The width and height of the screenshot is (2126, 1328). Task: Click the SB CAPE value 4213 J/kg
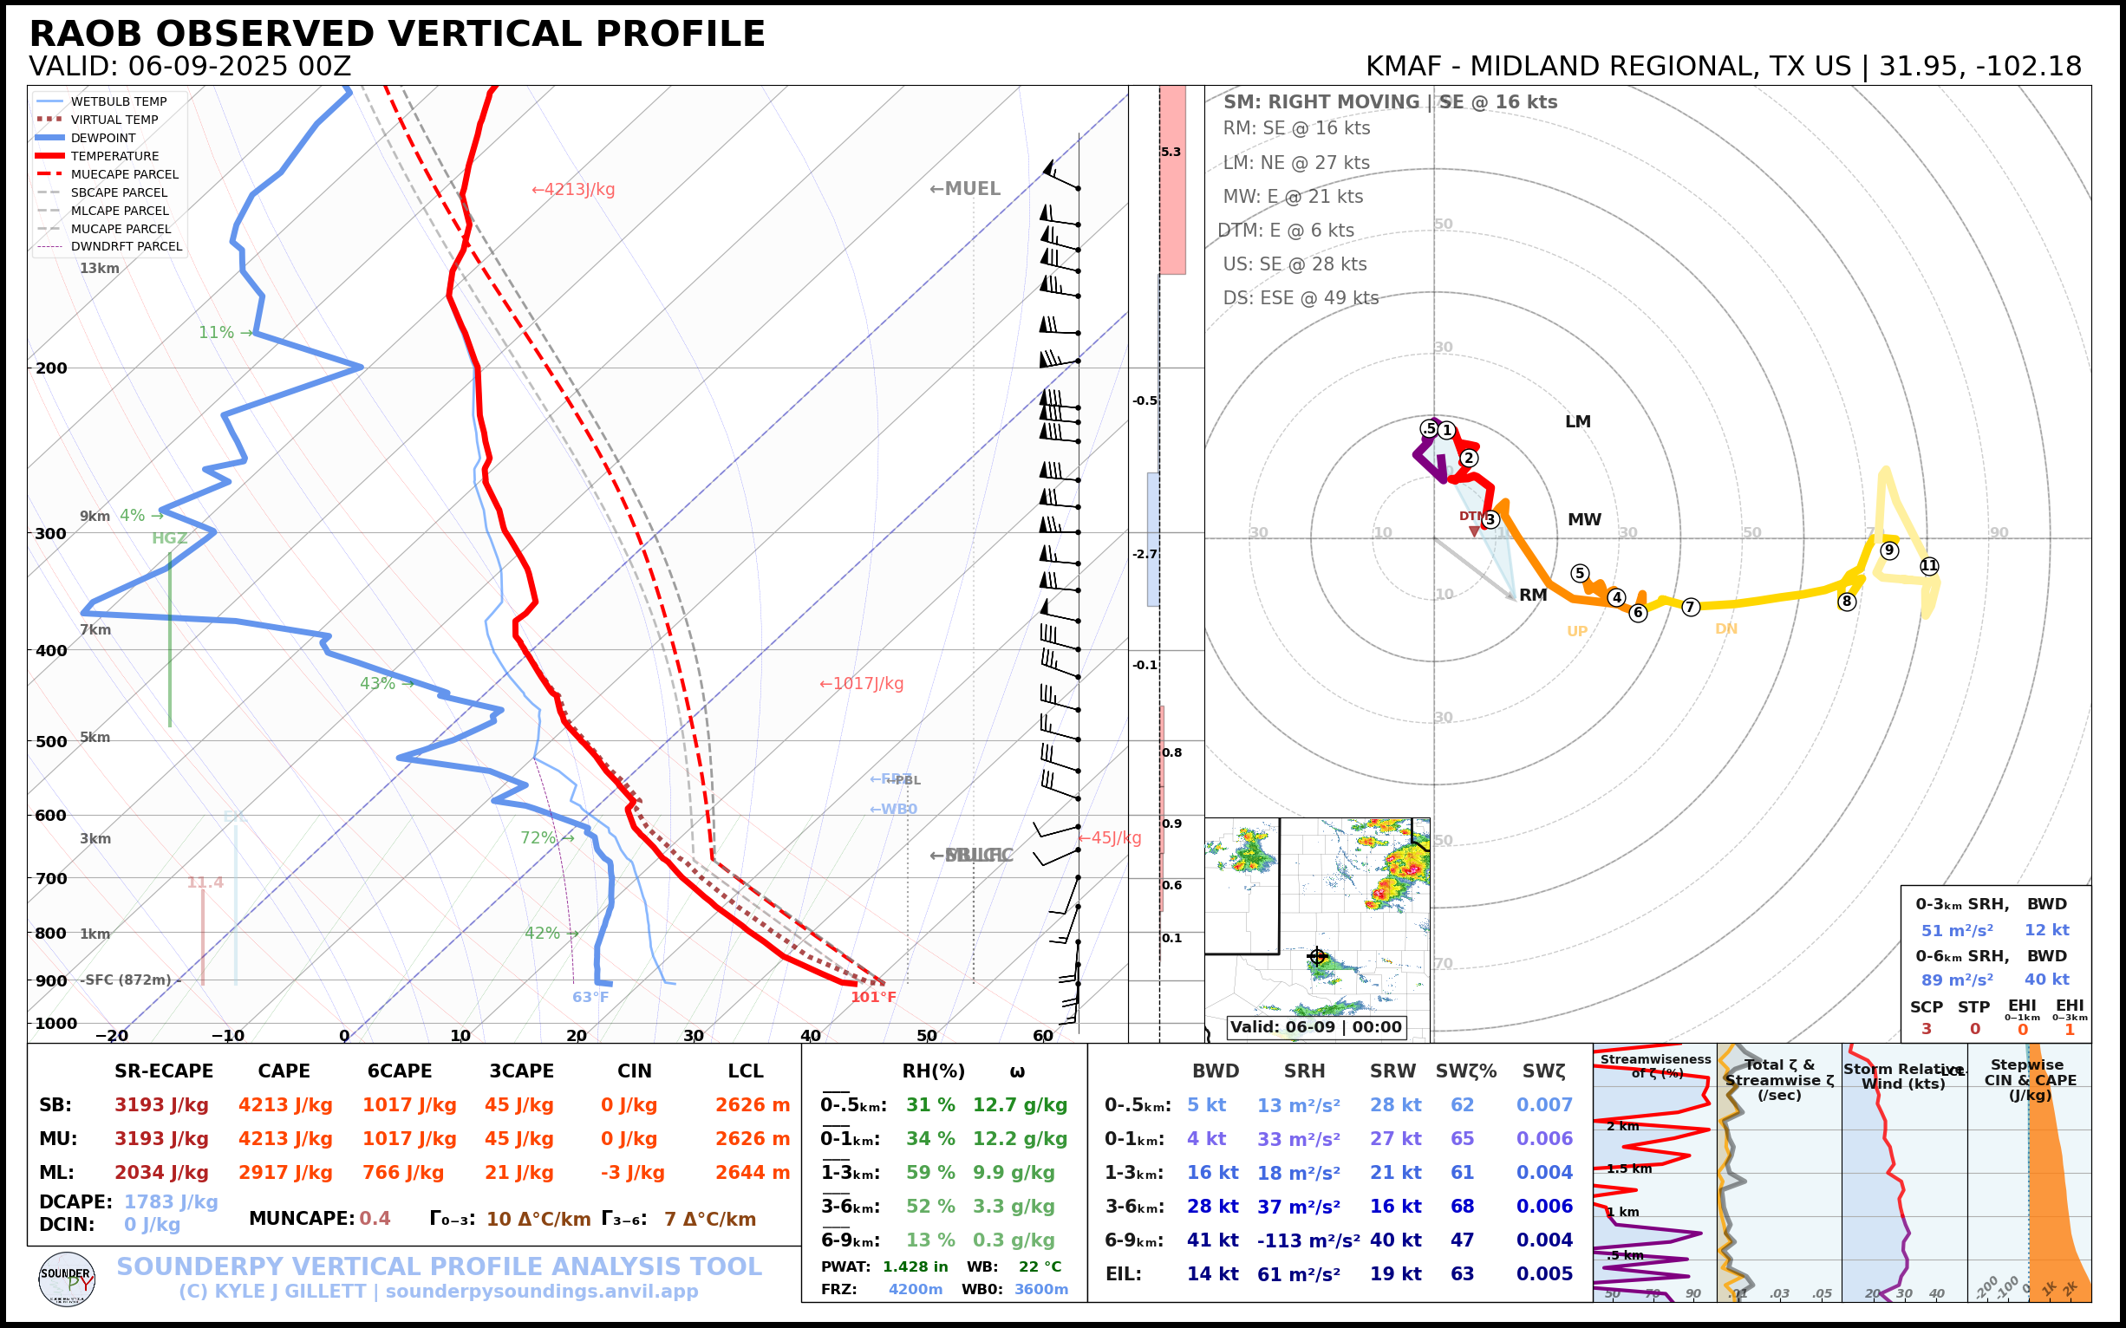[284, 1105]
